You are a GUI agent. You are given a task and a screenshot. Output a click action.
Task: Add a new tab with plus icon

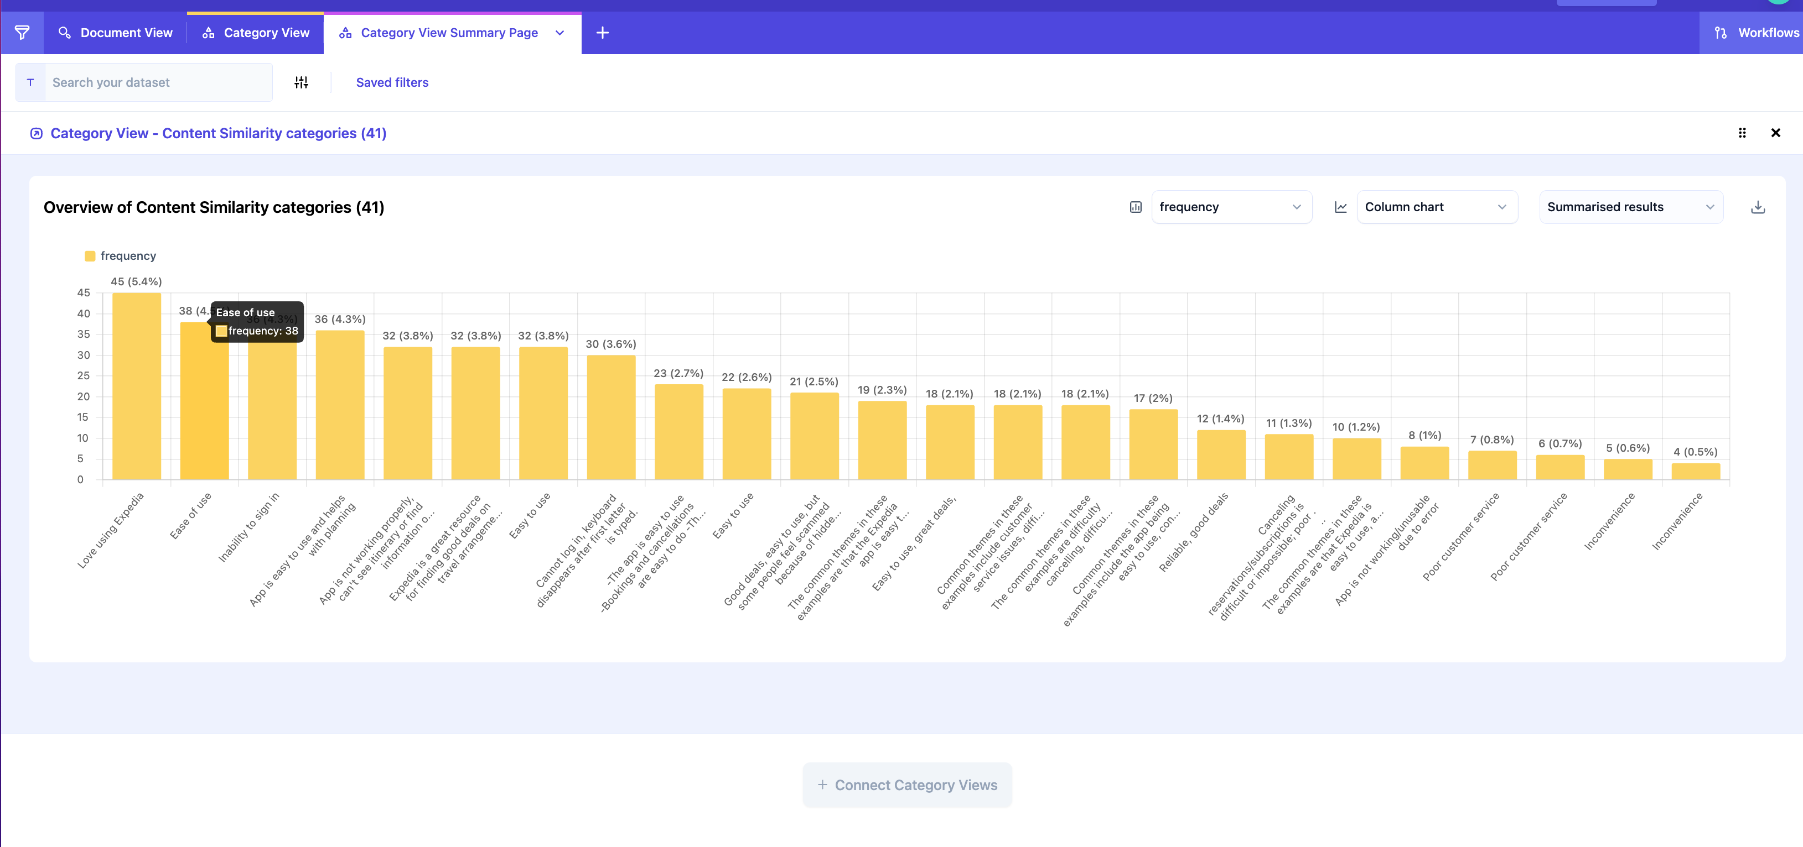(x=602, y=33)
